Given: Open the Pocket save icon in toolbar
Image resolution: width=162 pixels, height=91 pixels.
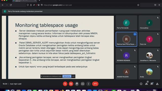Looking at the screenshot, I should coord(155,5).
